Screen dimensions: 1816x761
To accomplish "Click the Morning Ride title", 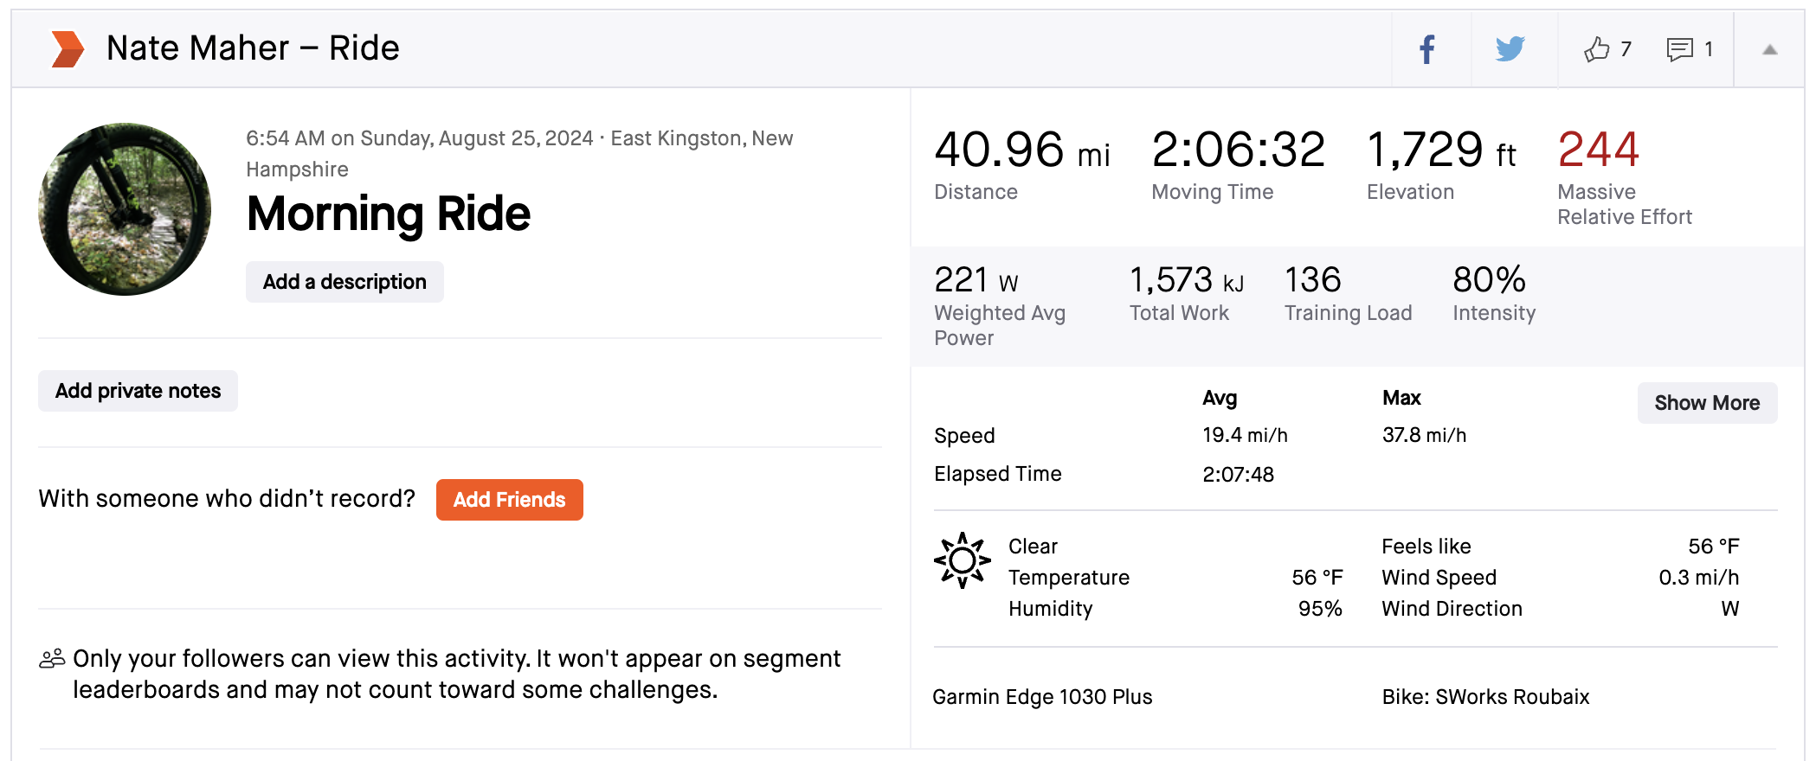I will (389, 214).
